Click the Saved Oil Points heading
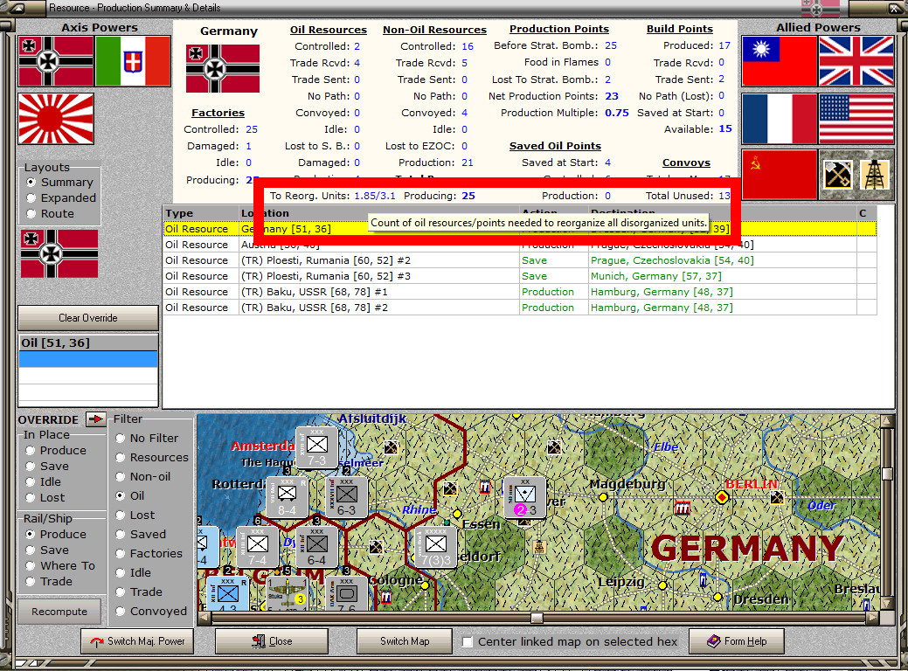The width and height of the screenshot is (908, 671). [x=555, y=146]
